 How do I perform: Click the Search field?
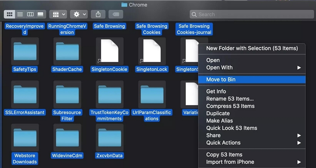(252, 14)
